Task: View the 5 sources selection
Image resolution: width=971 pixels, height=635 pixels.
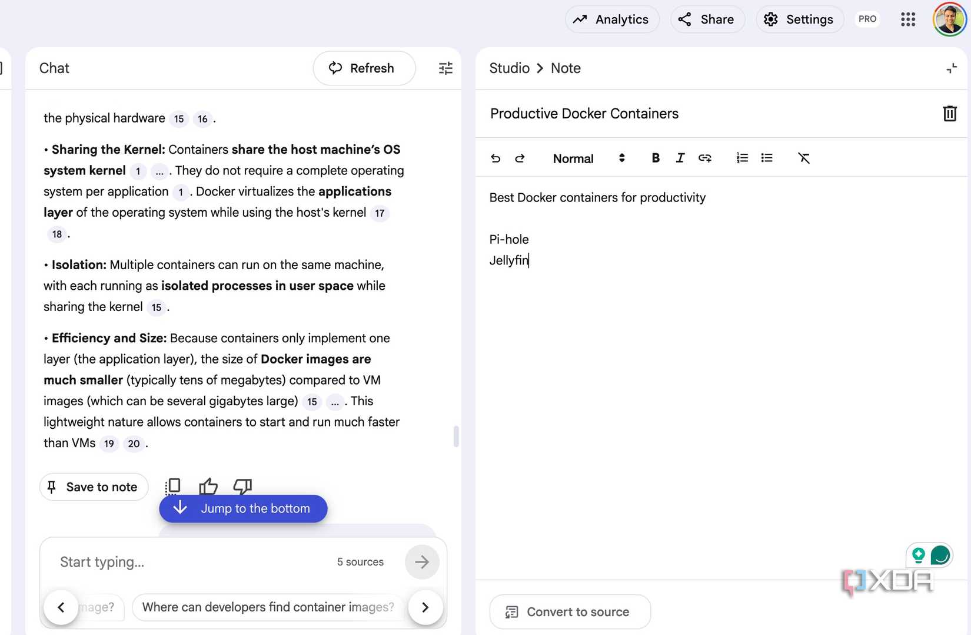Action: [x=360, y=562]
